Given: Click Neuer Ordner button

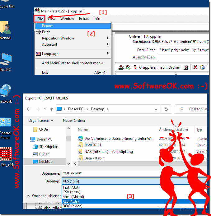Looking at the screenshot, I should pos(74,121).
